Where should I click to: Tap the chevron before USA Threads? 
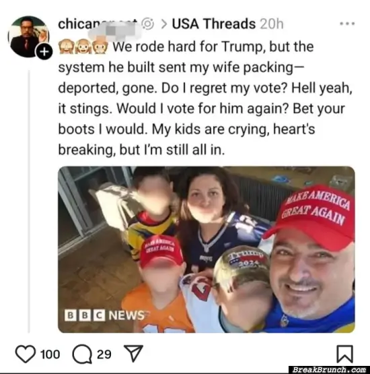pyautogui.click(x=164, y=24)
